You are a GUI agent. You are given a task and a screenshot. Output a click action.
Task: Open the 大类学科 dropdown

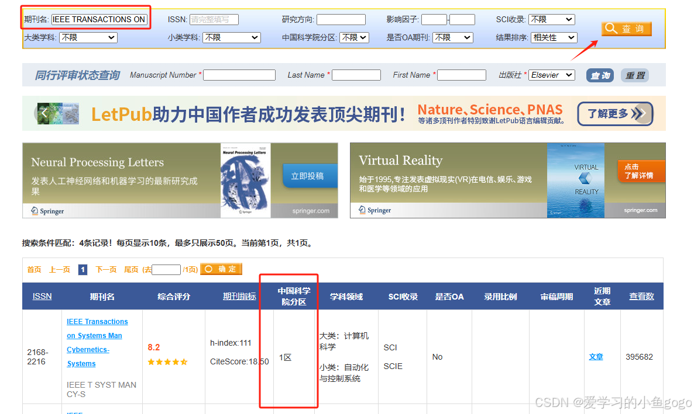(x=88, y=37)
